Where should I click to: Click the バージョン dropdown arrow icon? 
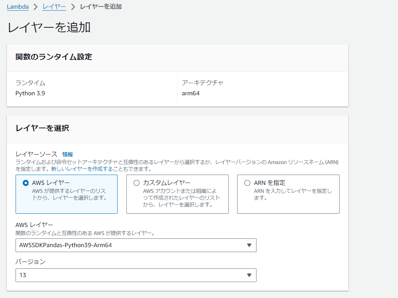(x=250, y=275)
